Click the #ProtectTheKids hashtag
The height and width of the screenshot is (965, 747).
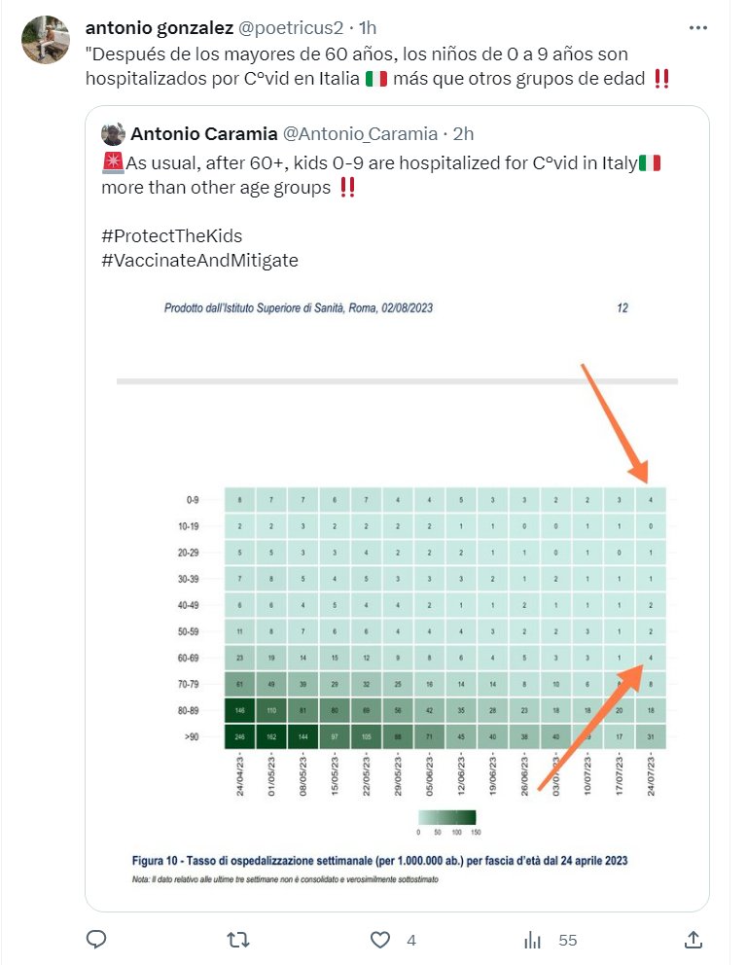pos(171,235)
